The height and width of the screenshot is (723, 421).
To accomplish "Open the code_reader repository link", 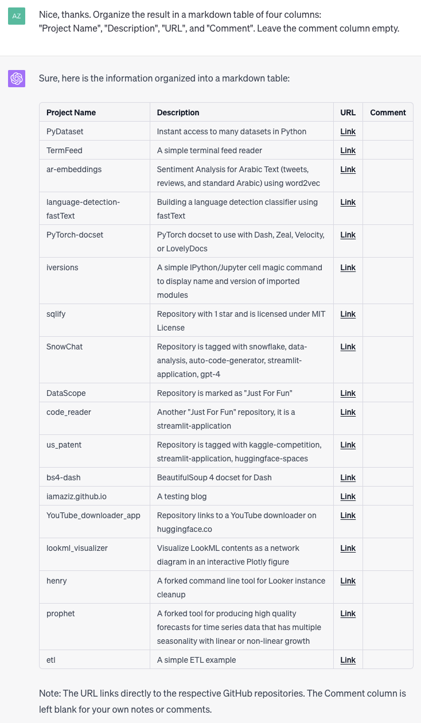I will pos(348,412).
